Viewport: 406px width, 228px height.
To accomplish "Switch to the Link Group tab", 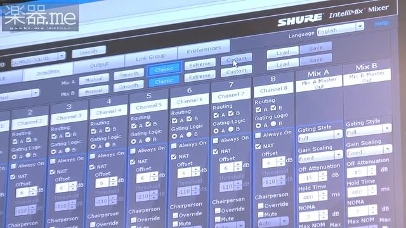I will [x=151, y=58].
